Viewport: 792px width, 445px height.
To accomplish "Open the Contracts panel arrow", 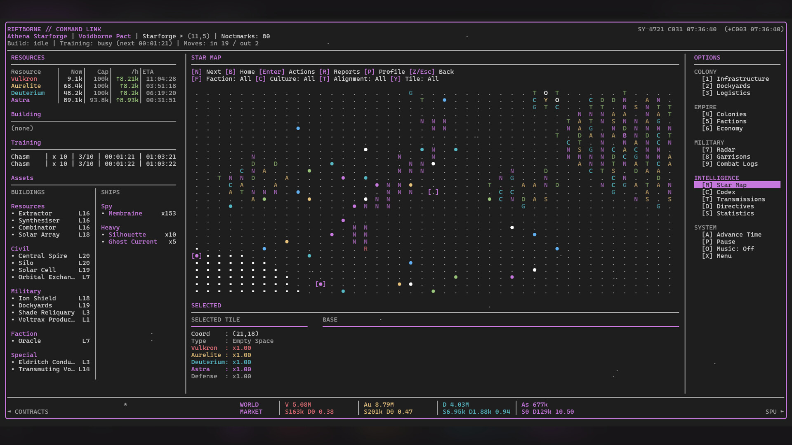I will click(x=28, y=412).
